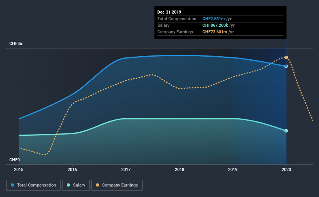
Task: Select the 2017 x-axis label
Action: (x=126, y=169)
